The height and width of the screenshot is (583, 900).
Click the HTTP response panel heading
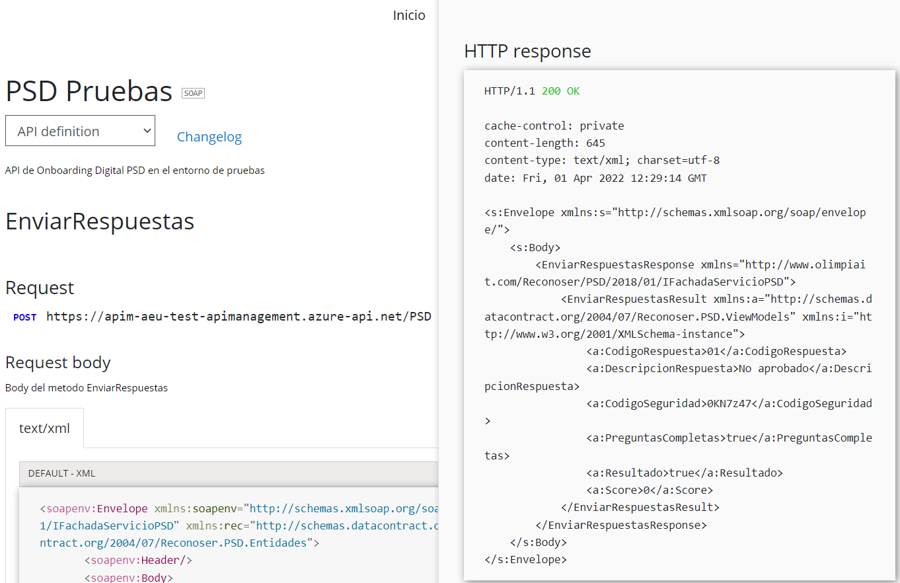coord(527,51)
